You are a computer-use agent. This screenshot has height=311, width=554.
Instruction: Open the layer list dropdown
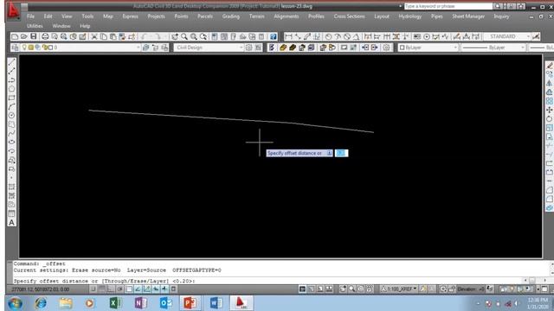point(138,48)
